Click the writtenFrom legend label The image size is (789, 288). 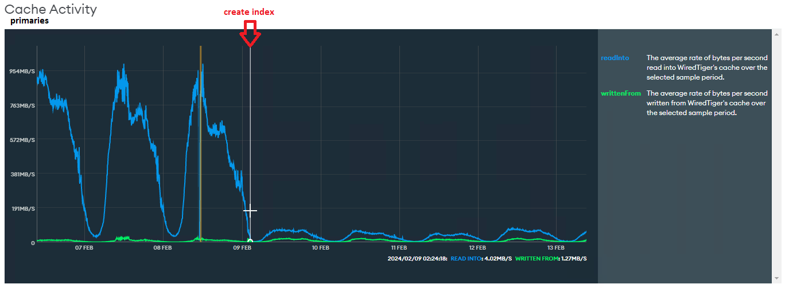pos(620,93)
